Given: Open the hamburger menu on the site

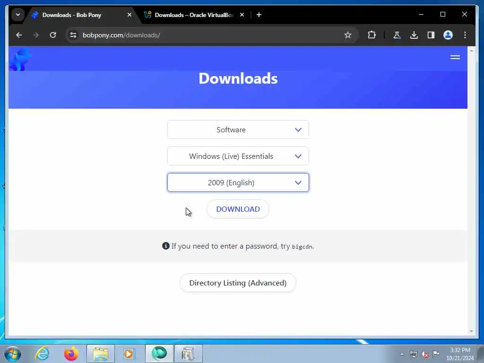Looking at the screenshot, I should [x=455, y=57].
